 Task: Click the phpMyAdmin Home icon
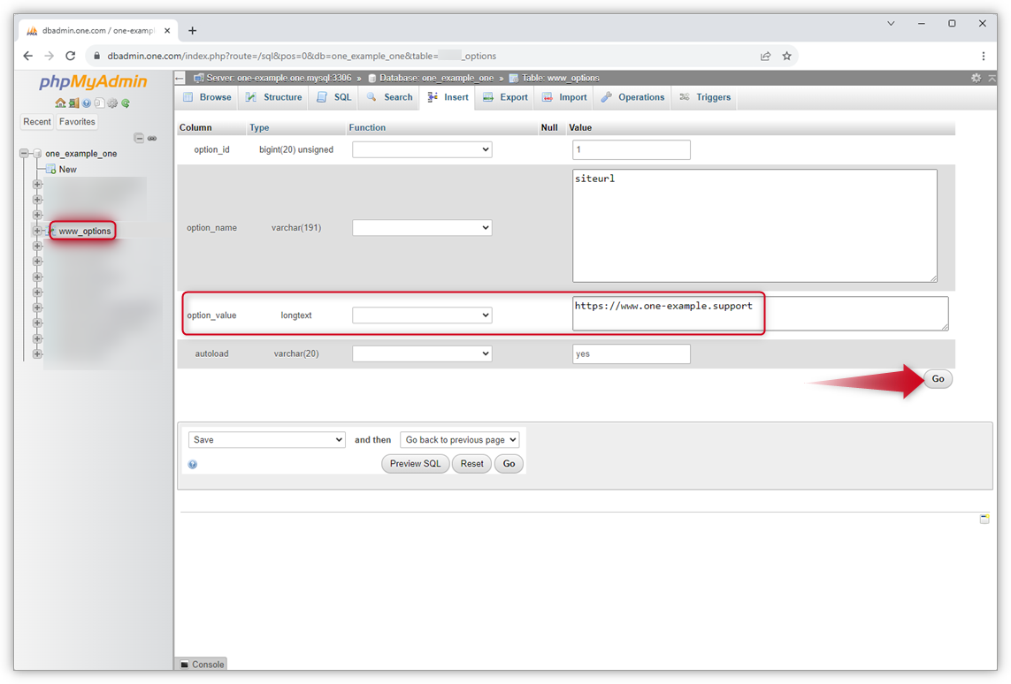coord(60,103)
